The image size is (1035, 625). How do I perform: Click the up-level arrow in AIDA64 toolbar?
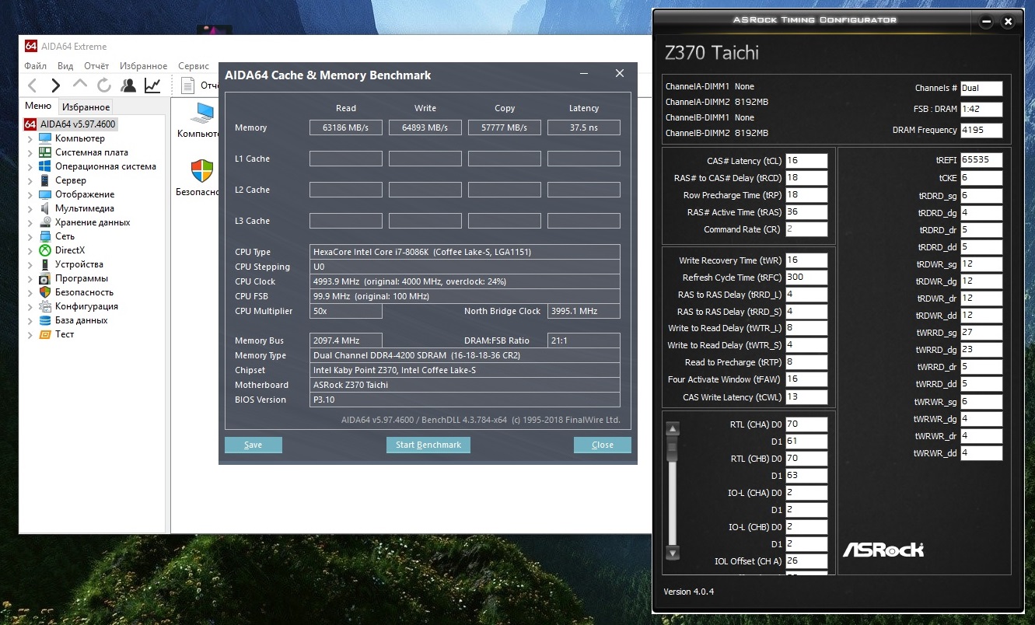click(x=79, y=84)
